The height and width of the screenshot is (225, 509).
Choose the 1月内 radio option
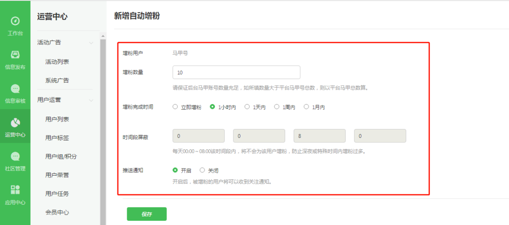pyautogui.click(x=306, y=106)
